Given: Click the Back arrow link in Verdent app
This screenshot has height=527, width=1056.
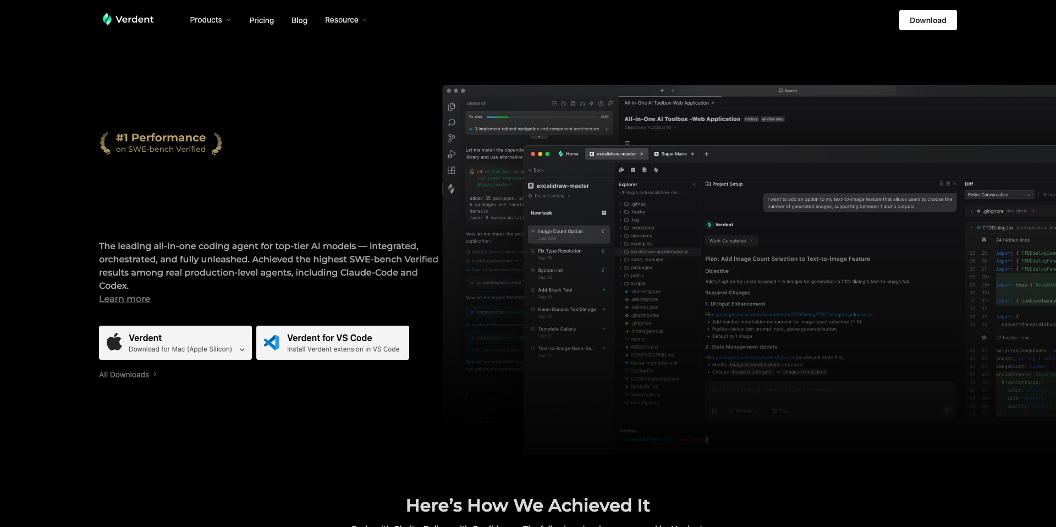Looking at the screenshot, I should (536, 170).
